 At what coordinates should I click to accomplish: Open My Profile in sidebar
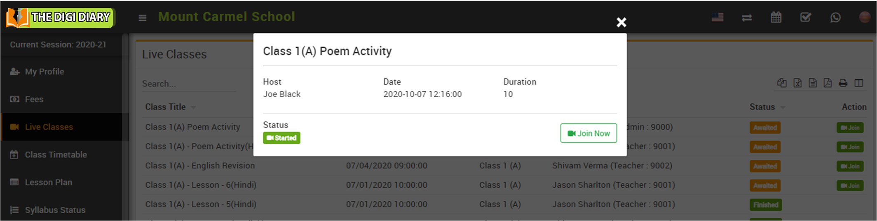click(45, 72)
